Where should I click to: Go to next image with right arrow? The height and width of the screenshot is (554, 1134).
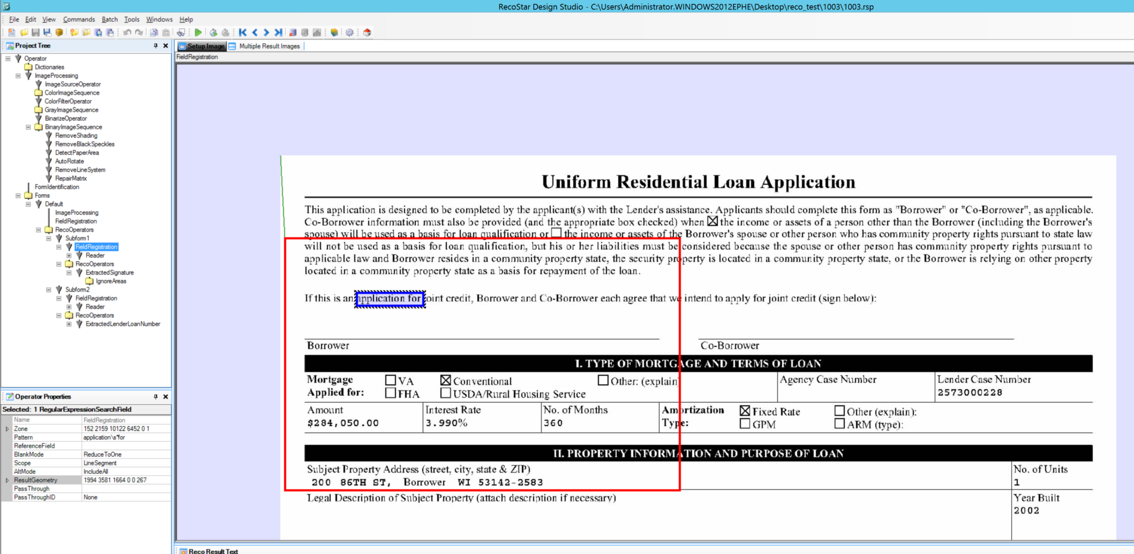coord(266,33)
